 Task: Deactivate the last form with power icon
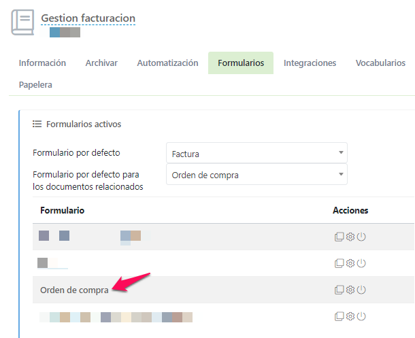coord(361,316)
